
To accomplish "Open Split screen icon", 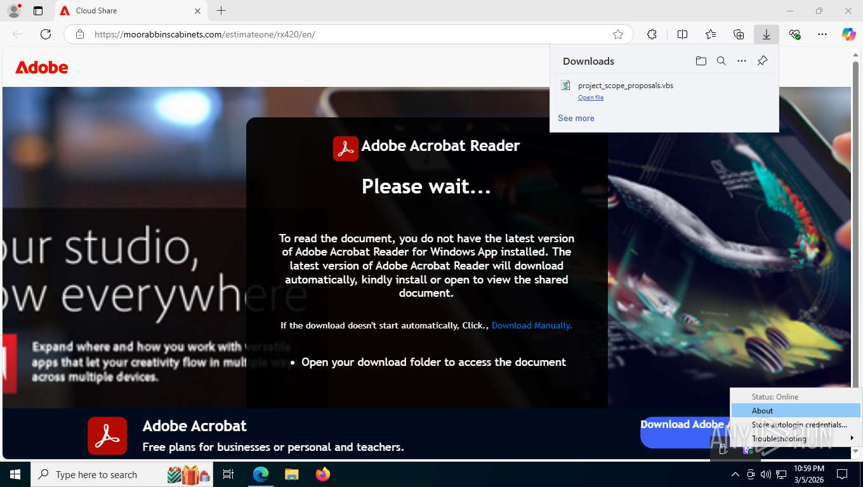I will (x=682, y=34).
